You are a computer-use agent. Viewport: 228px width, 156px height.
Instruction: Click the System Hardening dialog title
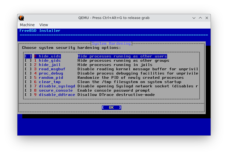[x=111, y=43]
